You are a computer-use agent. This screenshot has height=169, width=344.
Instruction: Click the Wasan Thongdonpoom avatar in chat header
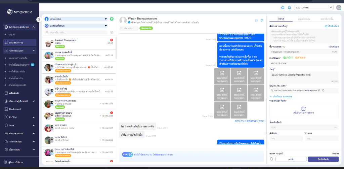tap(123, 20)
